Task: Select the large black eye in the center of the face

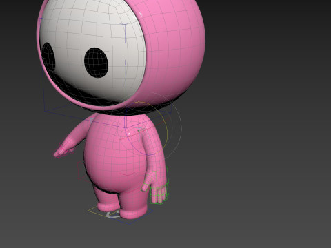Action: click(x=96, y=63)
